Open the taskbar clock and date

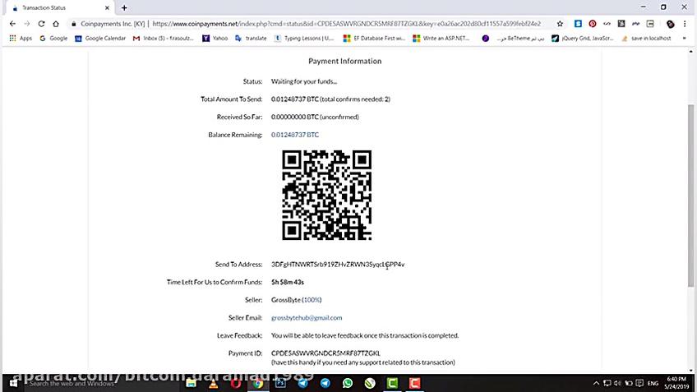click(676, 383)
